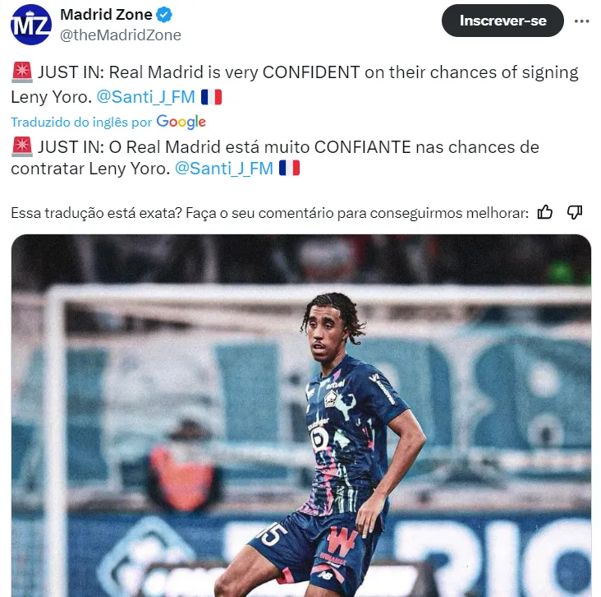
Task: Click the Traduzido do inglês por link
Action: pos(81,122)
